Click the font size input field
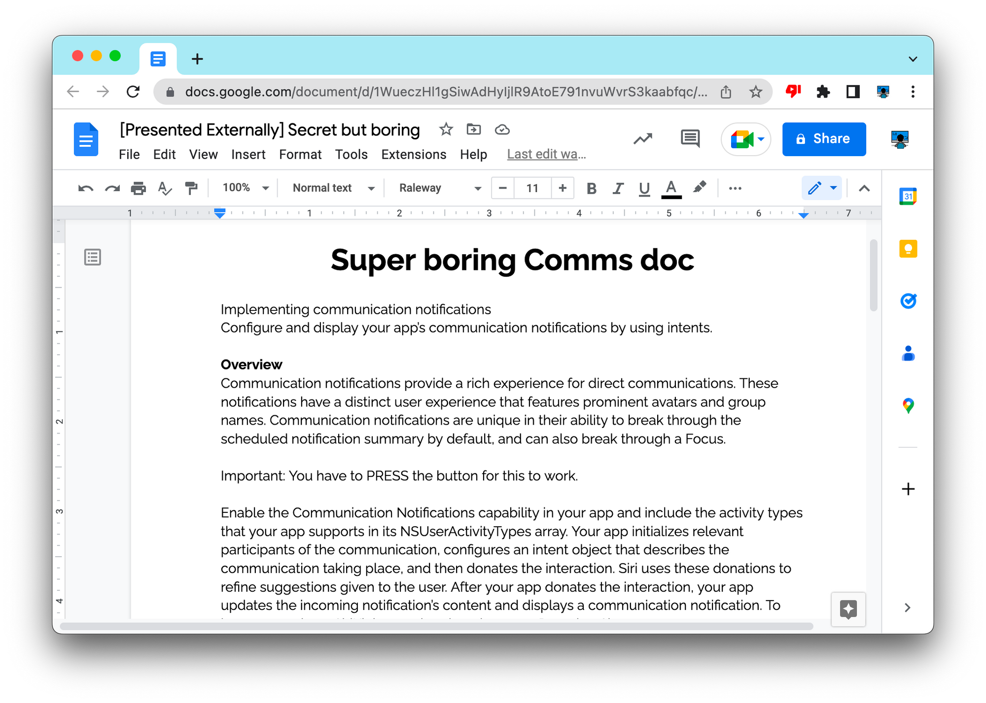The width and height of the screenshot is (986, 703). (532, 188)
